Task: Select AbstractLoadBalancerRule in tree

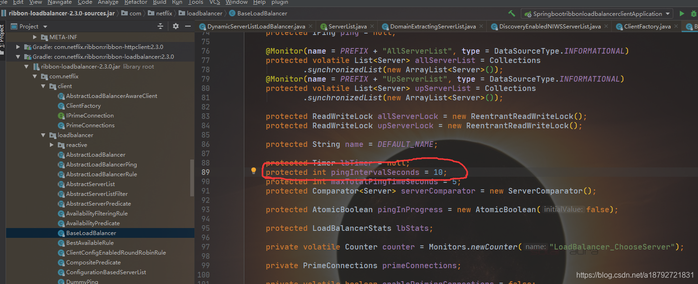Action: pos(102,174)
